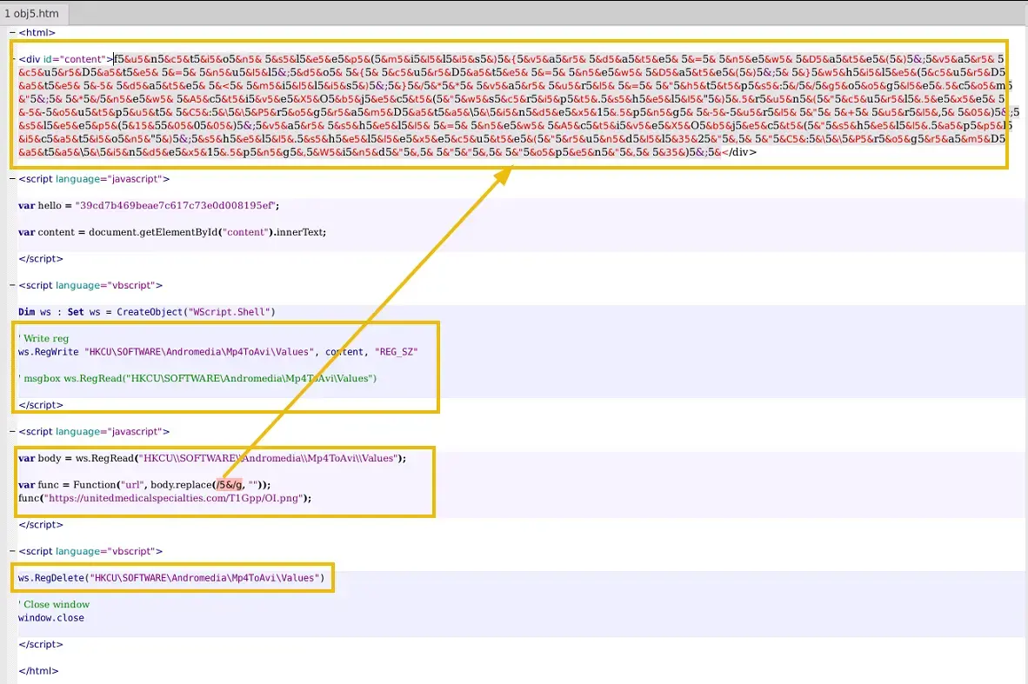The height and width of the screenshot is (684, 1028).
Task: Click the ' Write reg comment
Action: [x=44, y=338]
